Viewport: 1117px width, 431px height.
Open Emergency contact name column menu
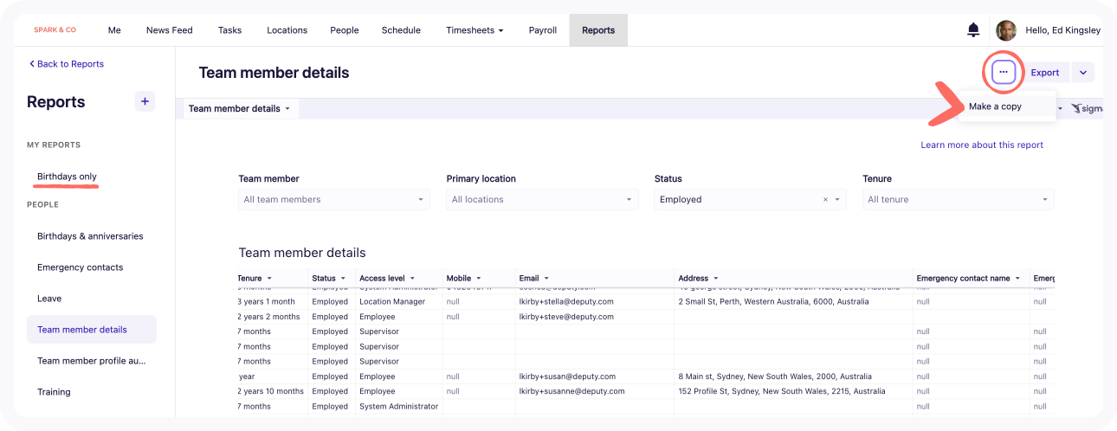point(1017,279)
